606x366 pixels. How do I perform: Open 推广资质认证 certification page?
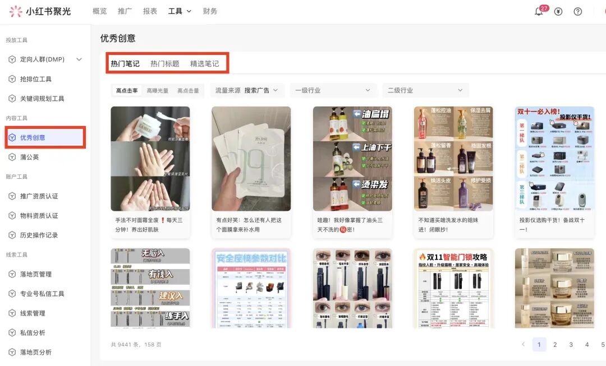(39, 196)
